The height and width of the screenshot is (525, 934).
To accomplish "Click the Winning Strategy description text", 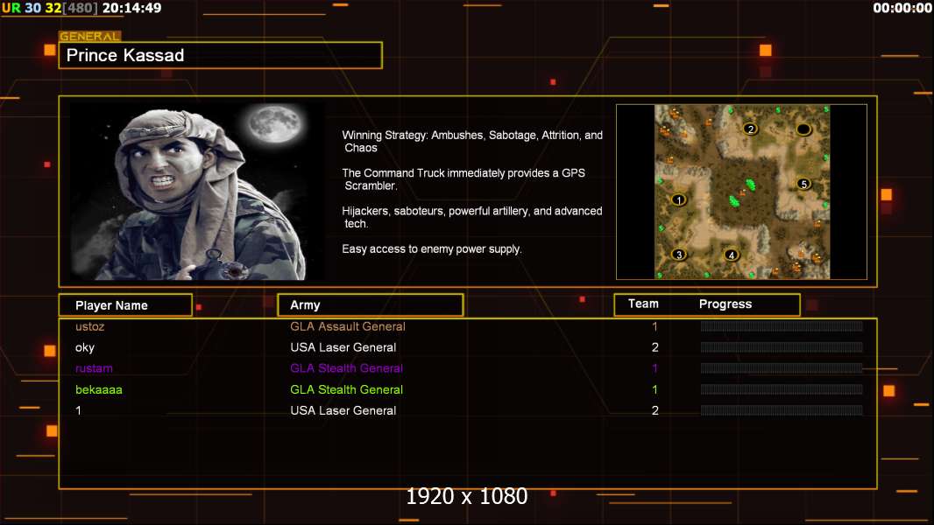I will tap(472, 142).
